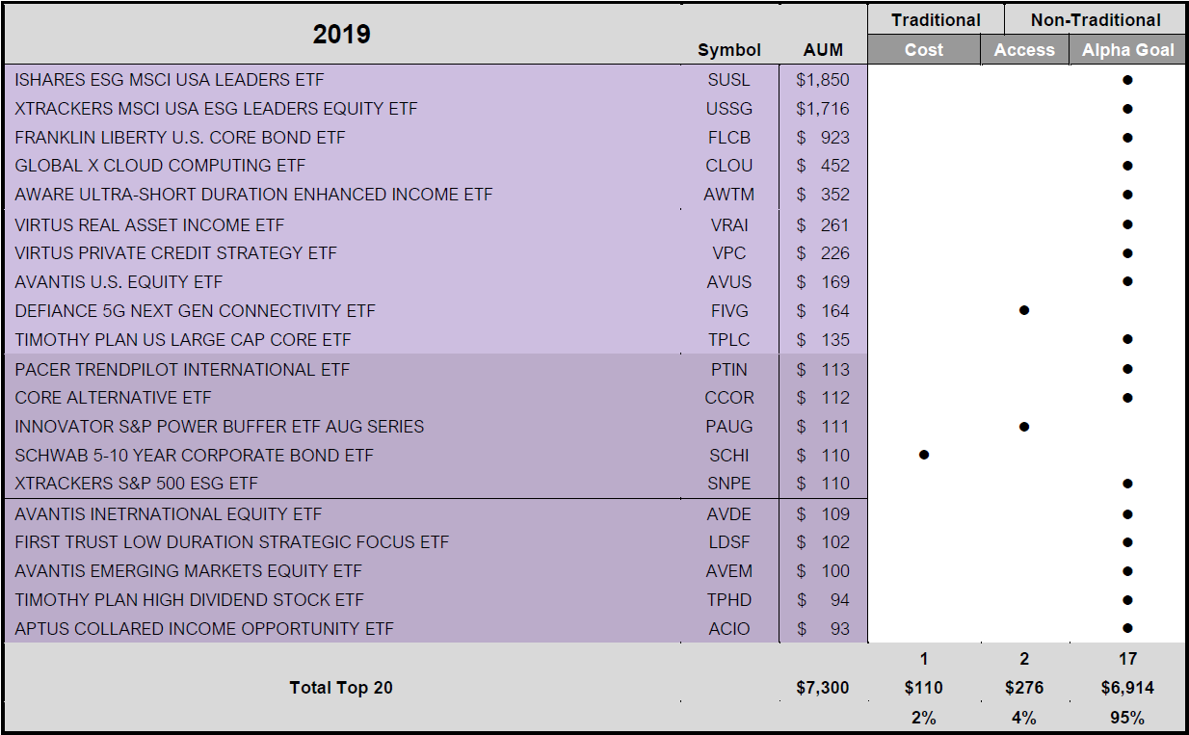Click the Cost column header
Image resolution: width=1189 pixels, height=735 pixels.
pos(924,50)
